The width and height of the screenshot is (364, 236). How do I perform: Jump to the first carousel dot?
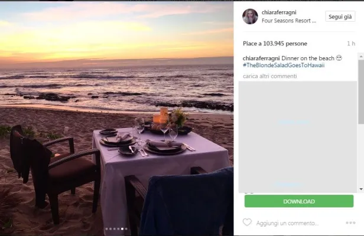click(106, 229)
